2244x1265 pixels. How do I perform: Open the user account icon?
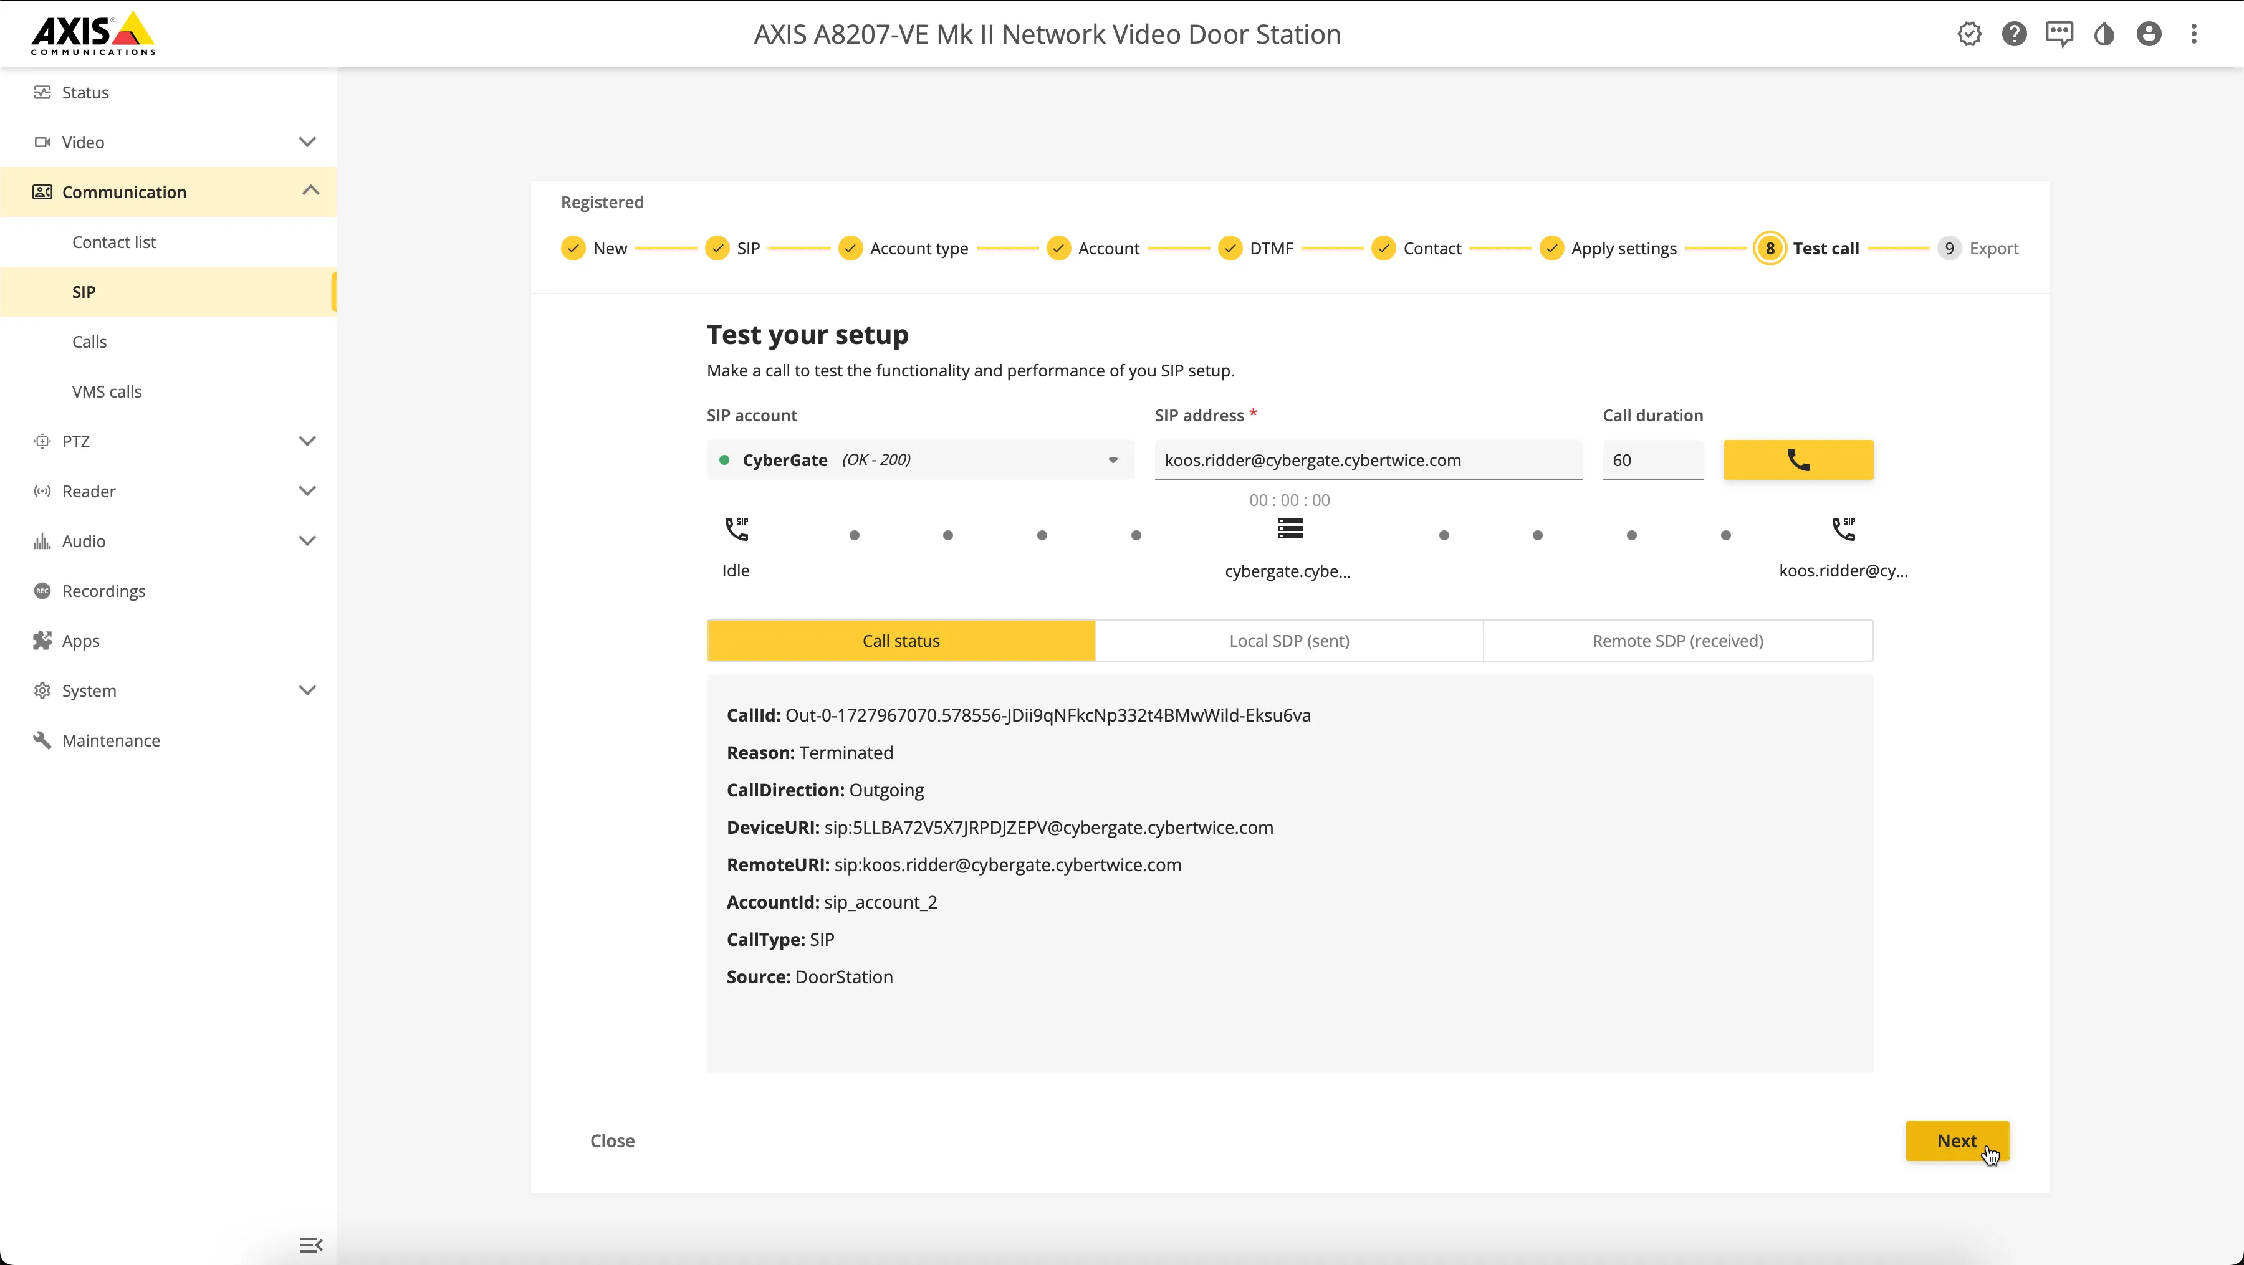[x=2149, y=34]
